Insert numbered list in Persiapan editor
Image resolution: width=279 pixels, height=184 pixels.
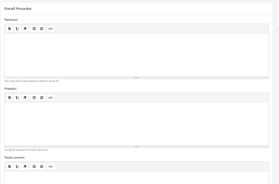[x=42, y=29]
